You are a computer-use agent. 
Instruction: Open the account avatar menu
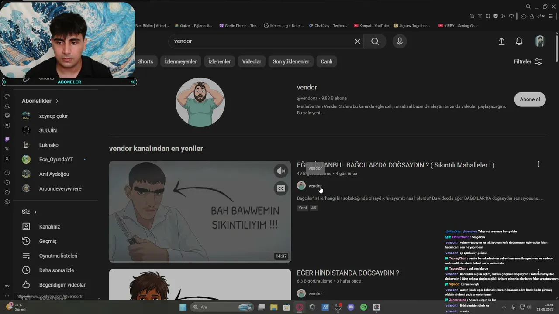tap(540, 41)
